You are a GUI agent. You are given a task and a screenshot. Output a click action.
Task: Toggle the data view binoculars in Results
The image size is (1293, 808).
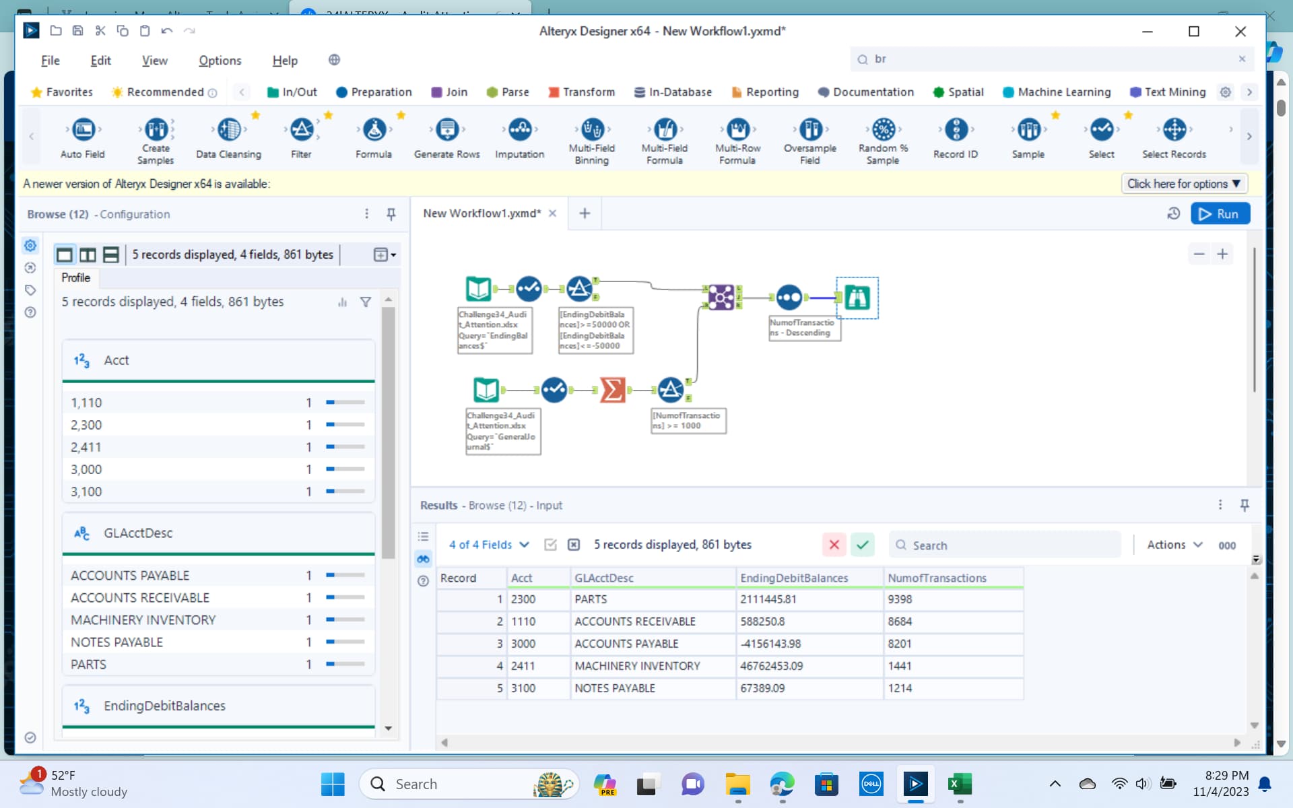point(423,559)
